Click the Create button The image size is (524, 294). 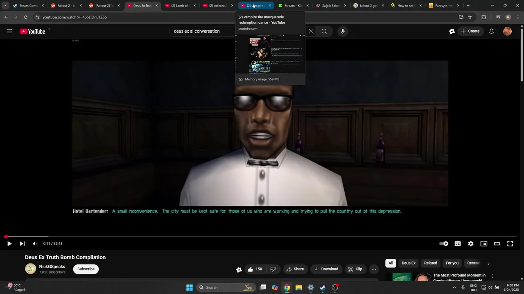pos(470,31)
